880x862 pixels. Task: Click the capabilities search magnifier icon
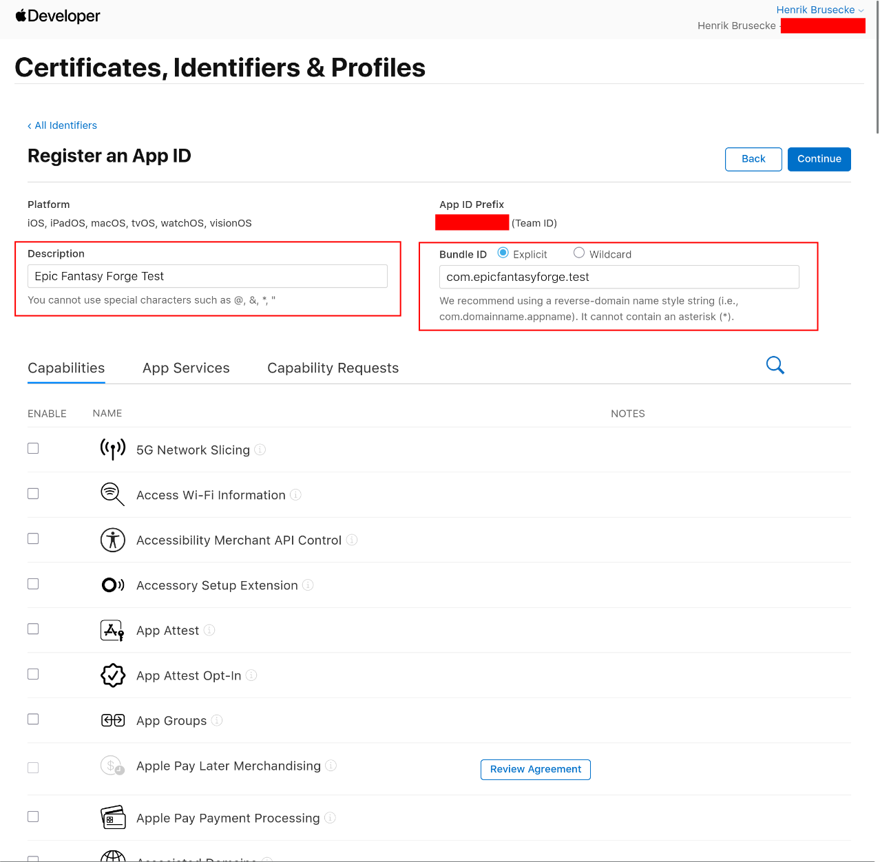pos(775,366)
